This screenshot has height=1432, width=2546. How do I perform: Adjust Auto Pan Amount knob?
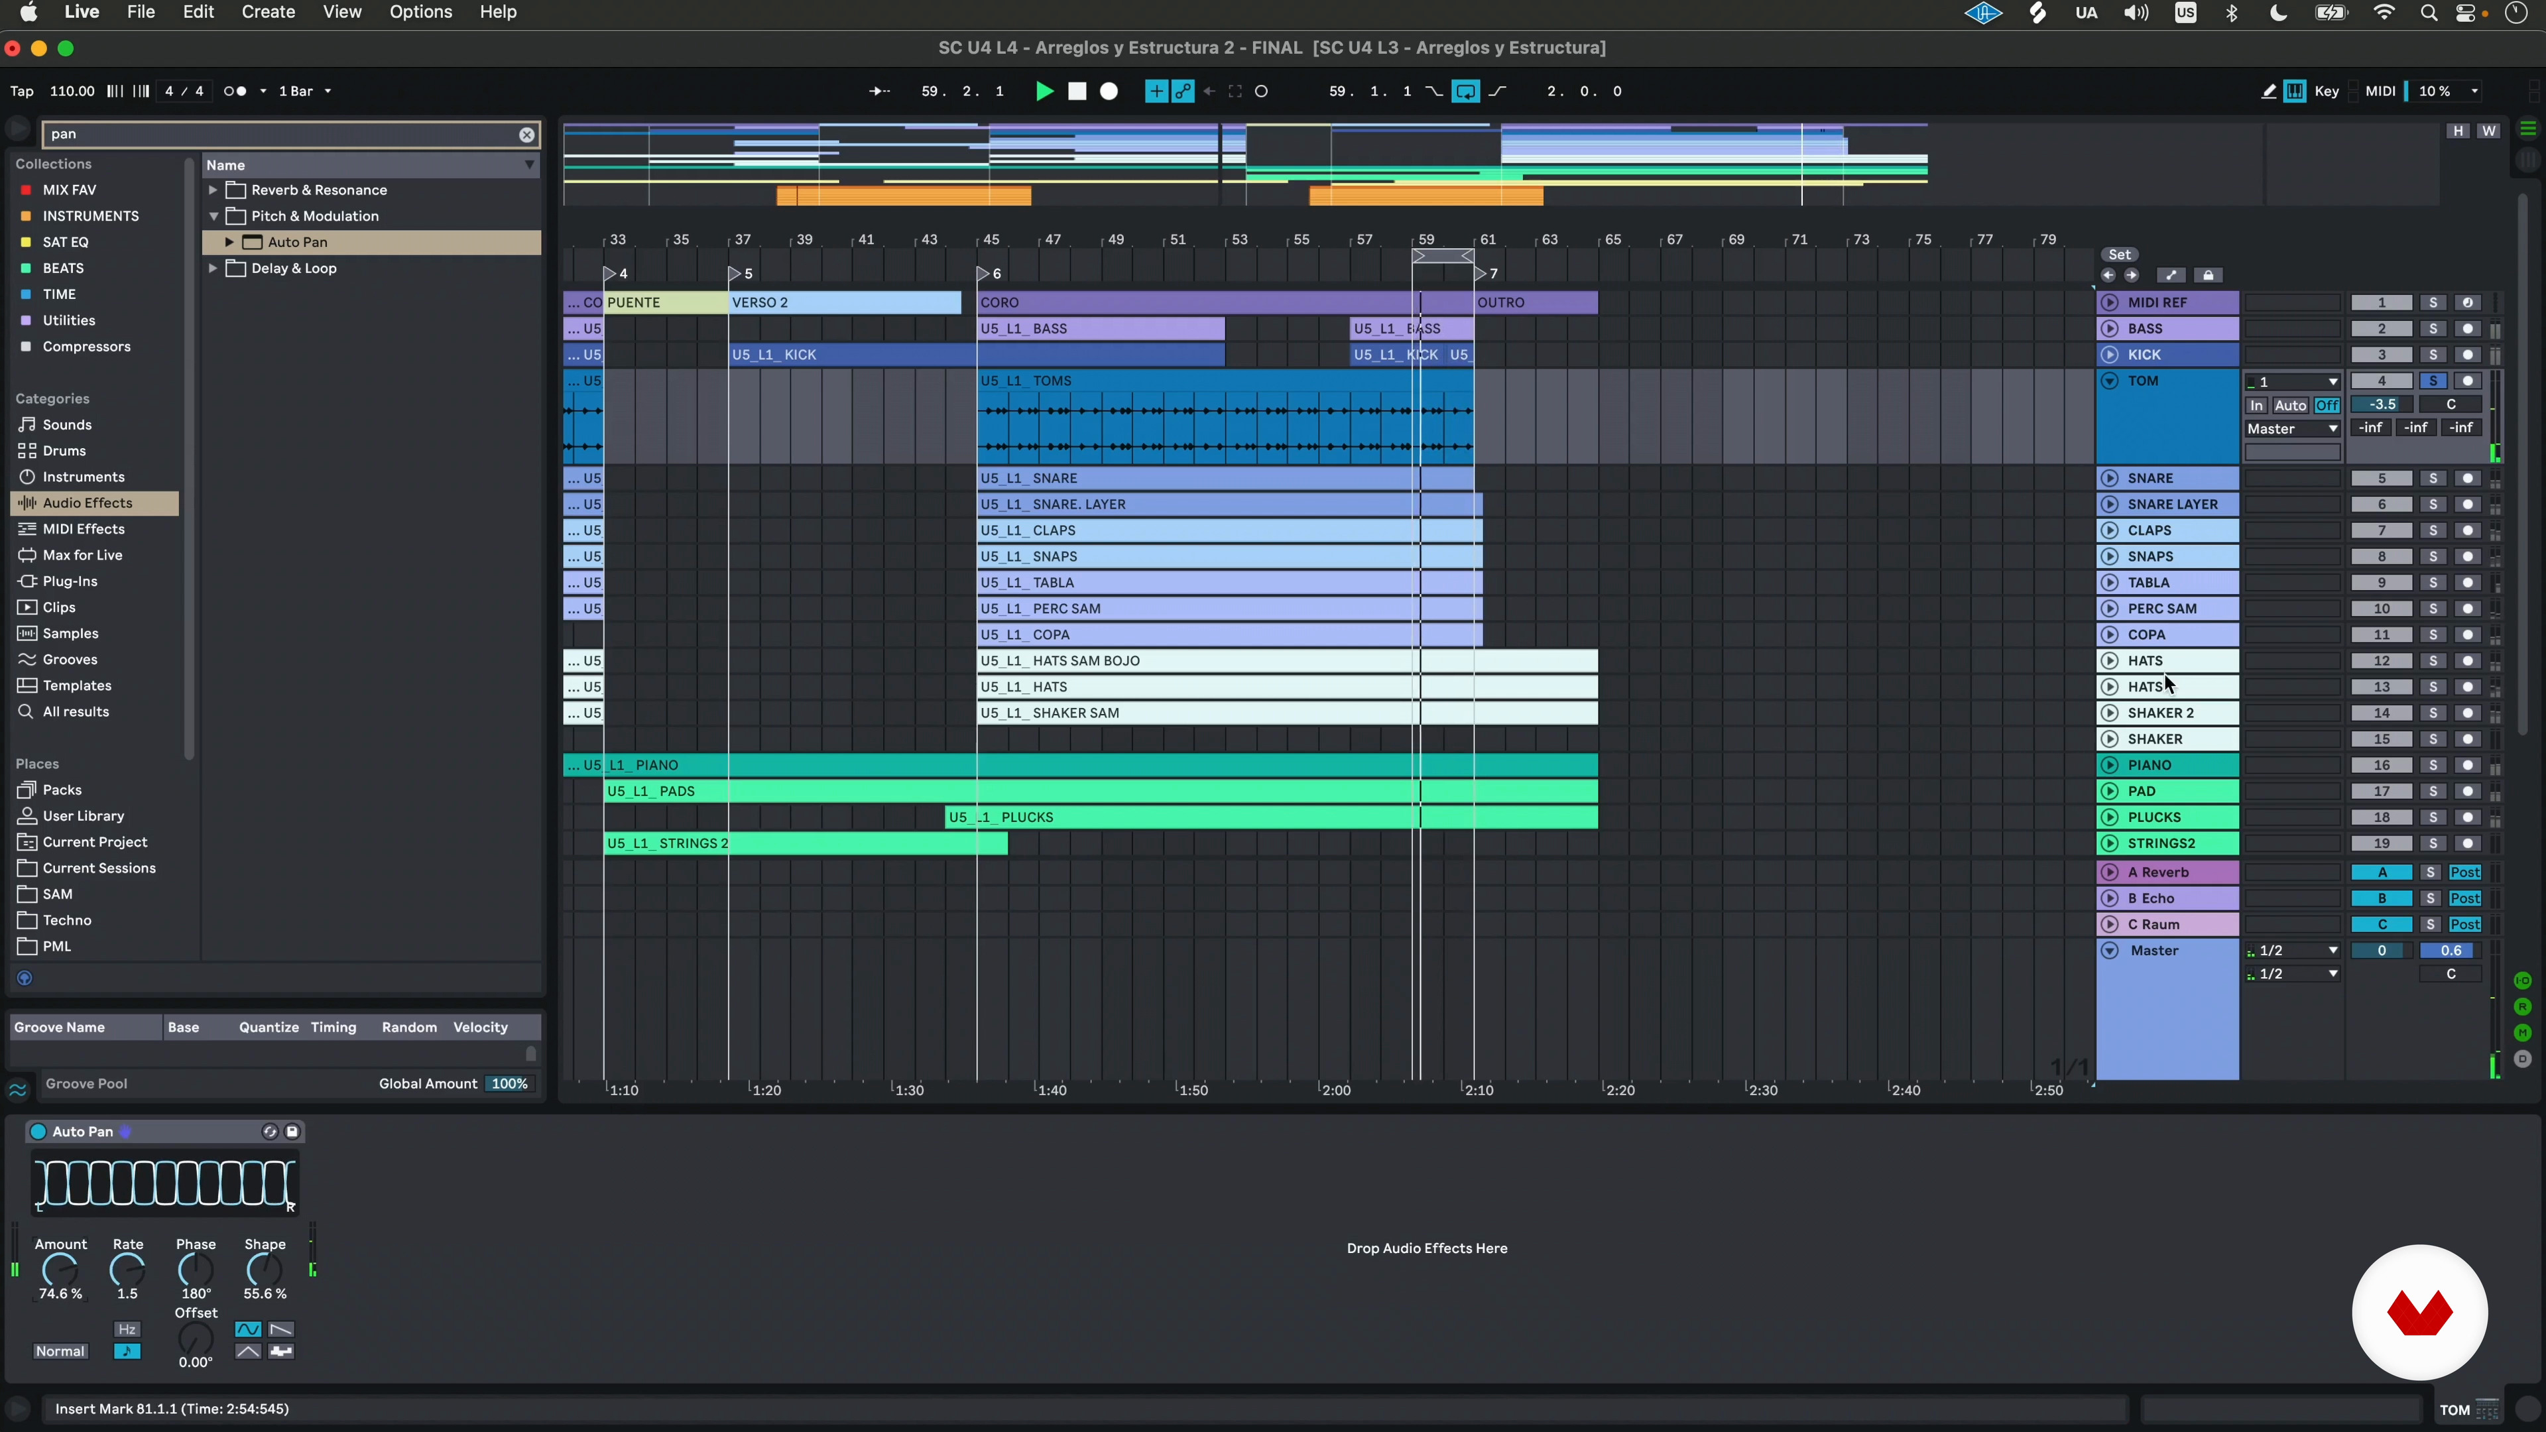tap(60, 1270)
